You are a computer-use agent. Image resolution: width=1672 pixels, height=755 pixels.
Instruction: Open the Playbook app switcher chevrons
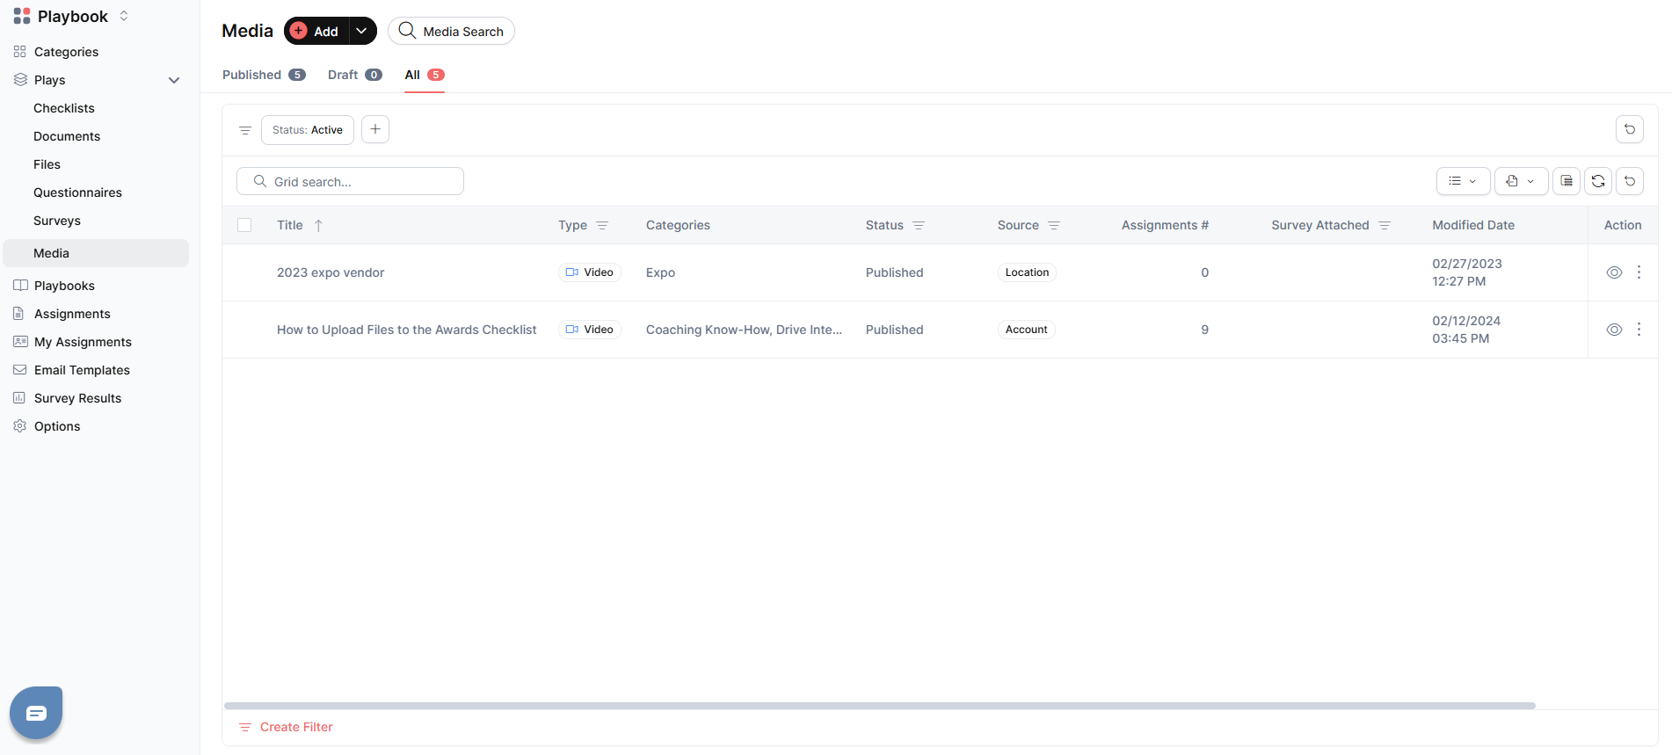[124, 16]
